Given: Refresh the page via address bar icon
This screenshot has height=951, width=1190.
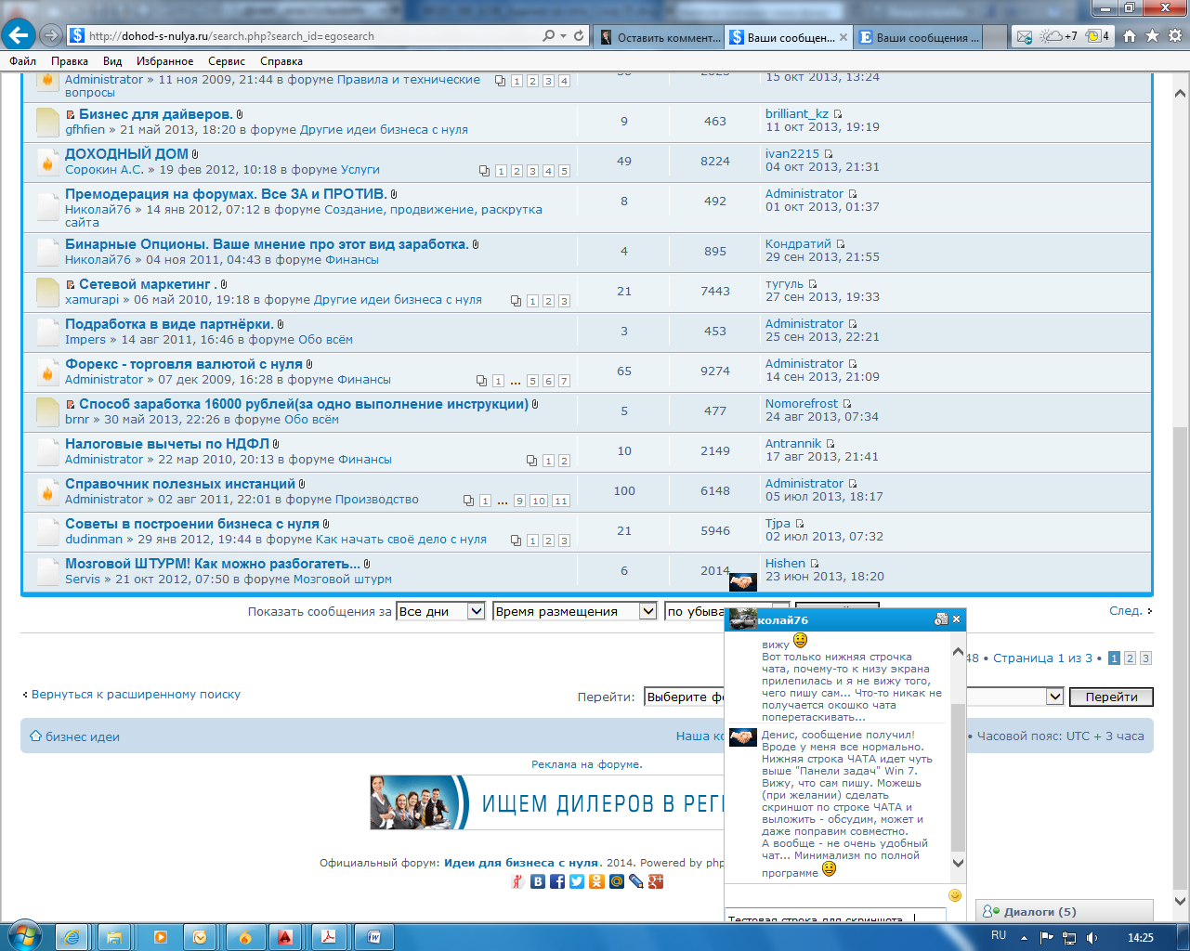Looking at the screenshot, I should pyautogui.click(x=579, y=36).
